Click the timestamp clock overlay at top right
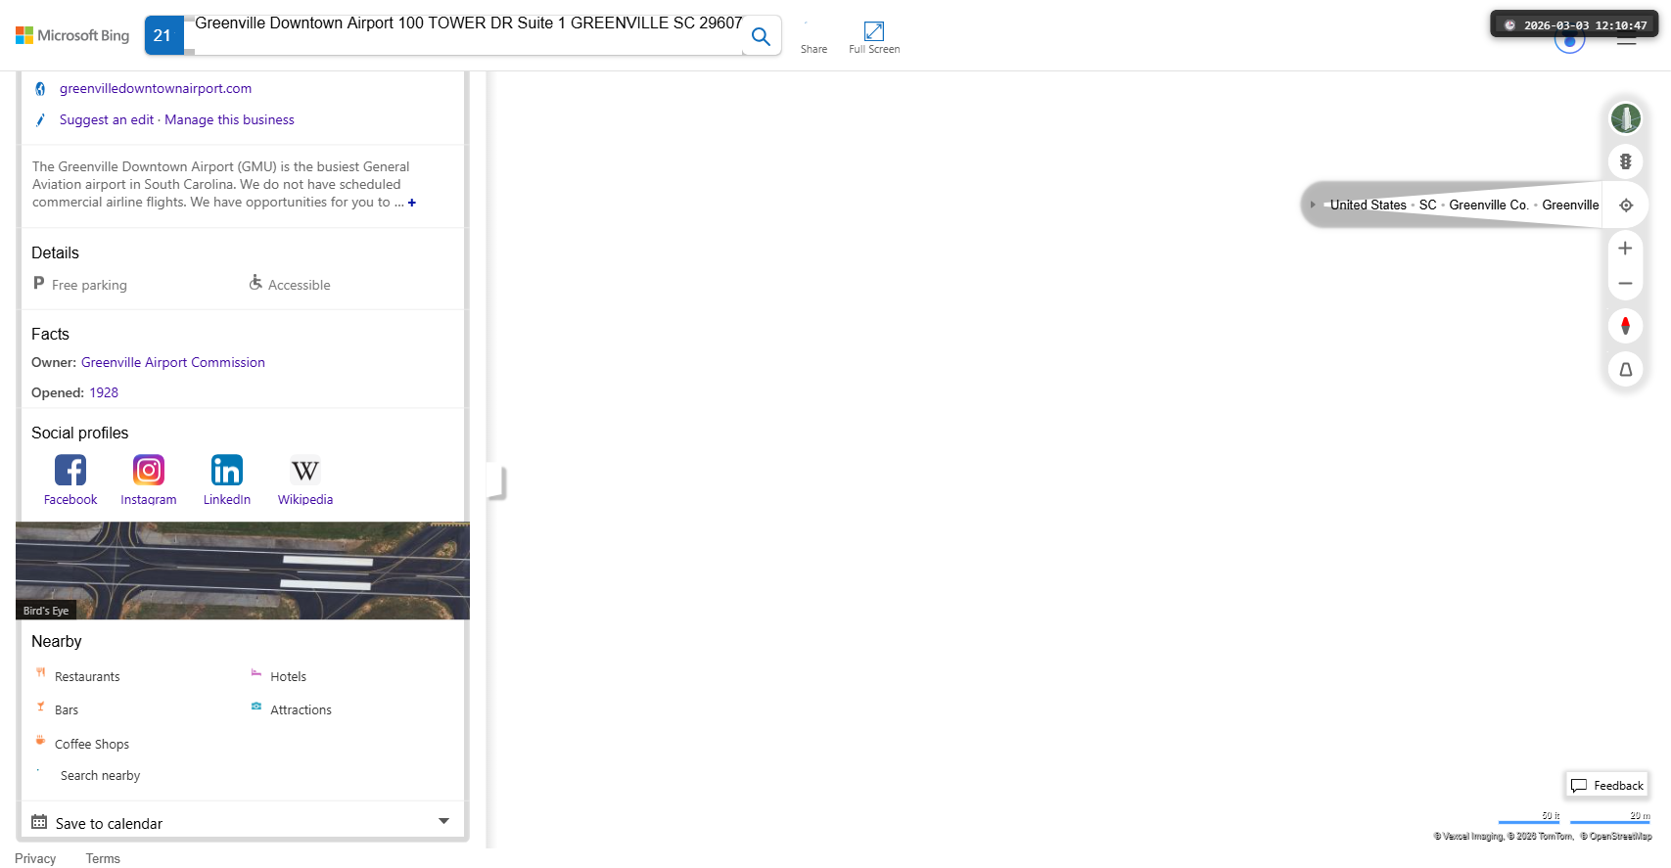The image size is (1671, 868). [1574, 24]
